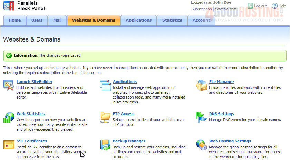Image resolution: width=290 pixels, height=166 pixels.
Task: Select the Statistics tab
Action: click(172, 20)
